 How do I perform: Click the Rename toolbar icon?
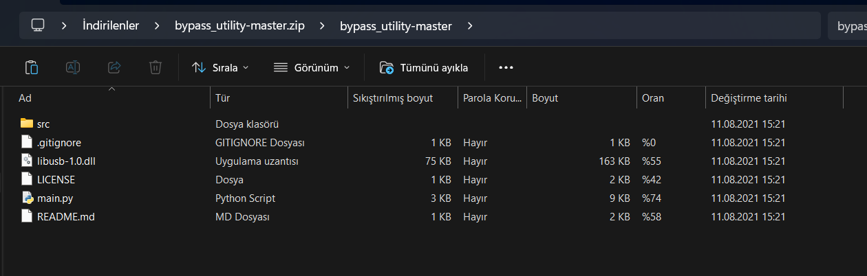(x=73, y=67)
